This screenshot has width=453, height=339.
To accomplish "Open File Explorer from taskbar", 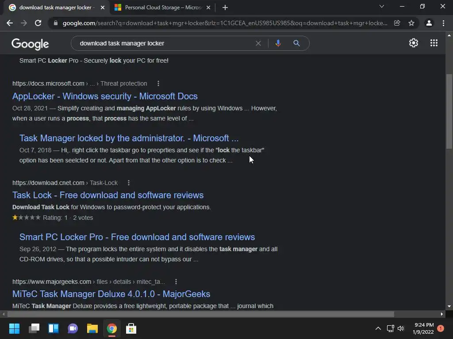I will coord(92,328).
